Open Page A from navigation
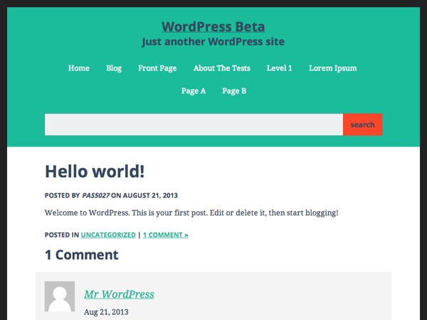Viewport: 427px width, 320px height. [194, 90]
